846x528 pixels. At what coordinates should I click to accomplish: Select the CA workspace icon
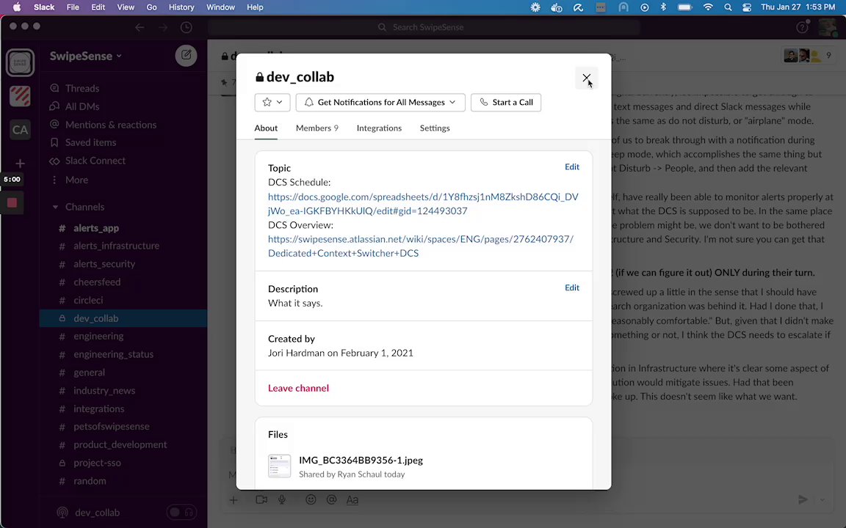tap(20, 130)
